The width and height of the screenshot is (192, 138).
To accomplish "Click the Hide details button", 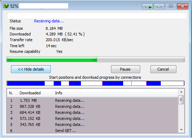I will click(31, 69).
